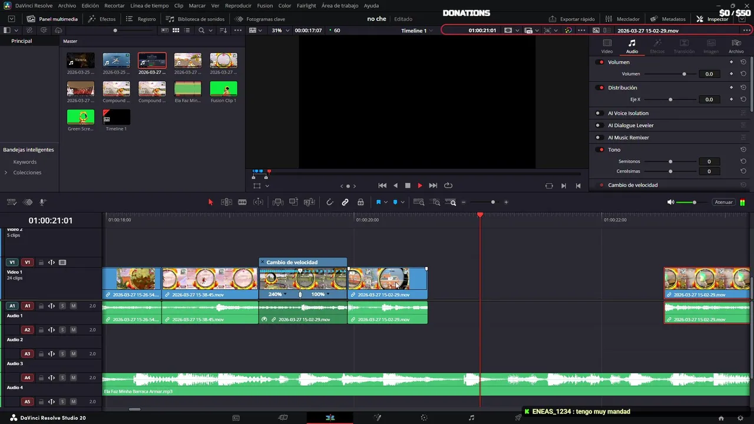754x424 pixels.
Task: Reset the Tono section with reset icon
Action: (x=743, y=150)
